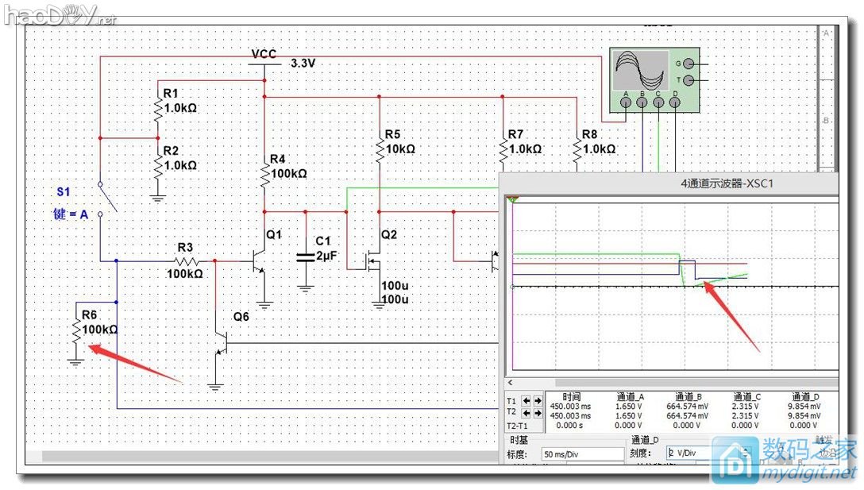Move cursor T2 left with arrow

[526, 413]
